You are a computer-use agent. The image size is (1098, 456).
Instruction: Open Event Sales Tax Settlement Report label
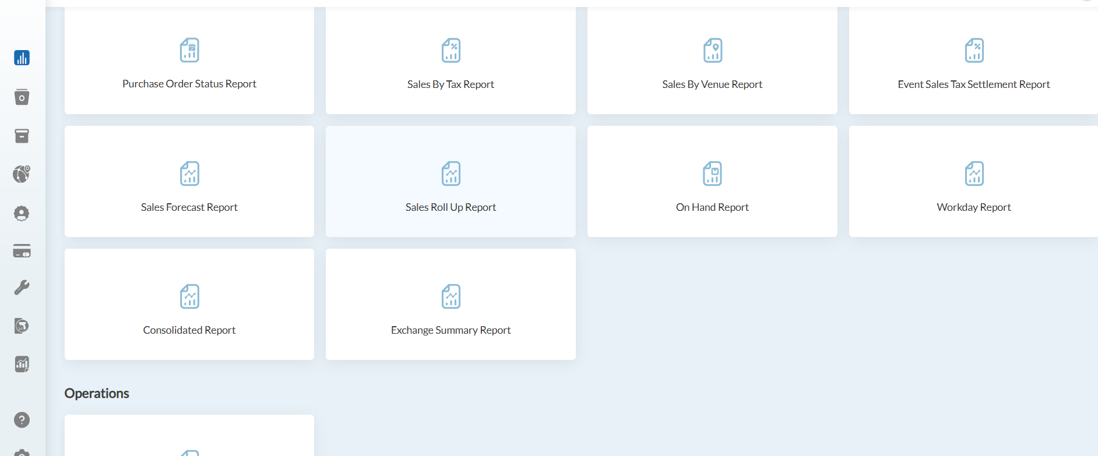click(974, 84)
